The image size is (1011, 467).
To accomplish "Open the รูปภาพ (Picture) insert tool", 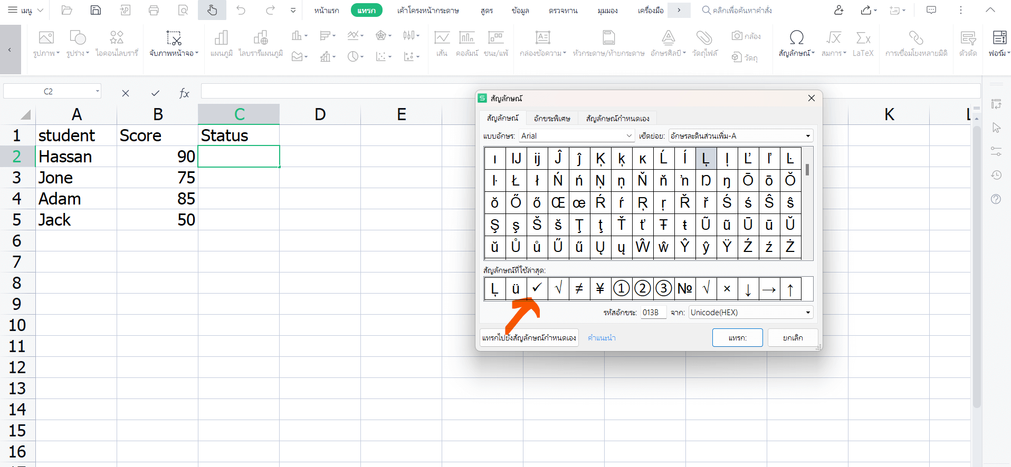I will (46, 44).
